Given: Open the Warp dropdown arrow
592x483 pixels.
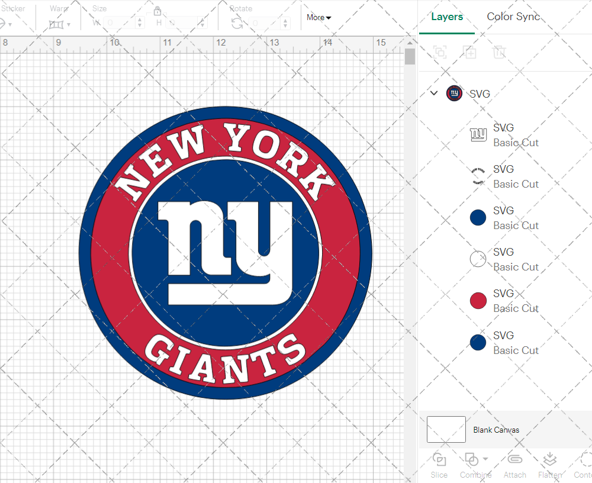Looking at the screenshot, I should pyautogui.click(x=69, y=25).
